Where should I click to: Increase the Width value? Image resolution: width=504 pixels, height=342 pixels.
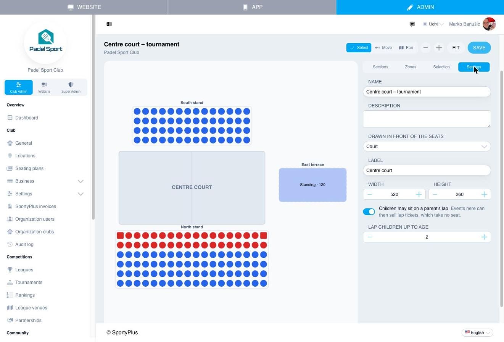coord(419,195)
